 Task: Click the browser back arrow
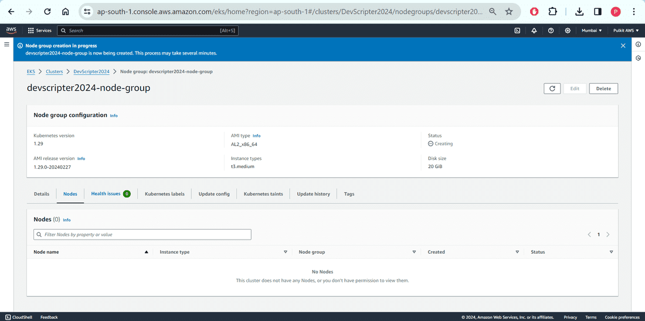click(11, 12)
